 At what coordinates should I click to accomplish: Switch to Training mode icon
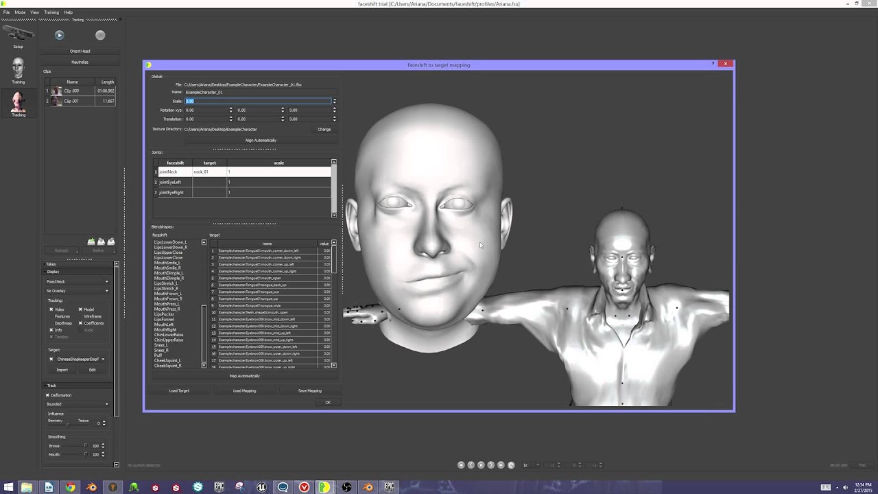tap(18, 71)
